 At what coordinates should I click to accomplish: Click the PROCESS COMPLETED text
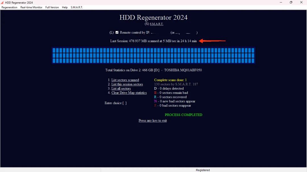point(183,115)
